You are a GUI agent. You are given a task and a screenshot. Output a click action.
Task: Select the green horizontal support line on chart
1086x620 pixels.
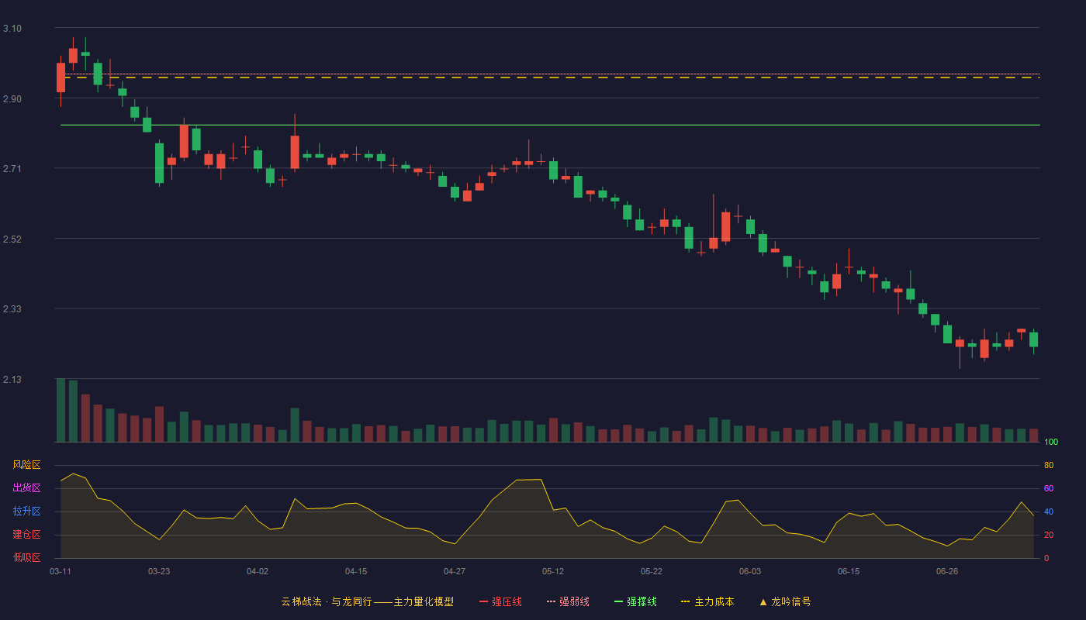[551, 125]
